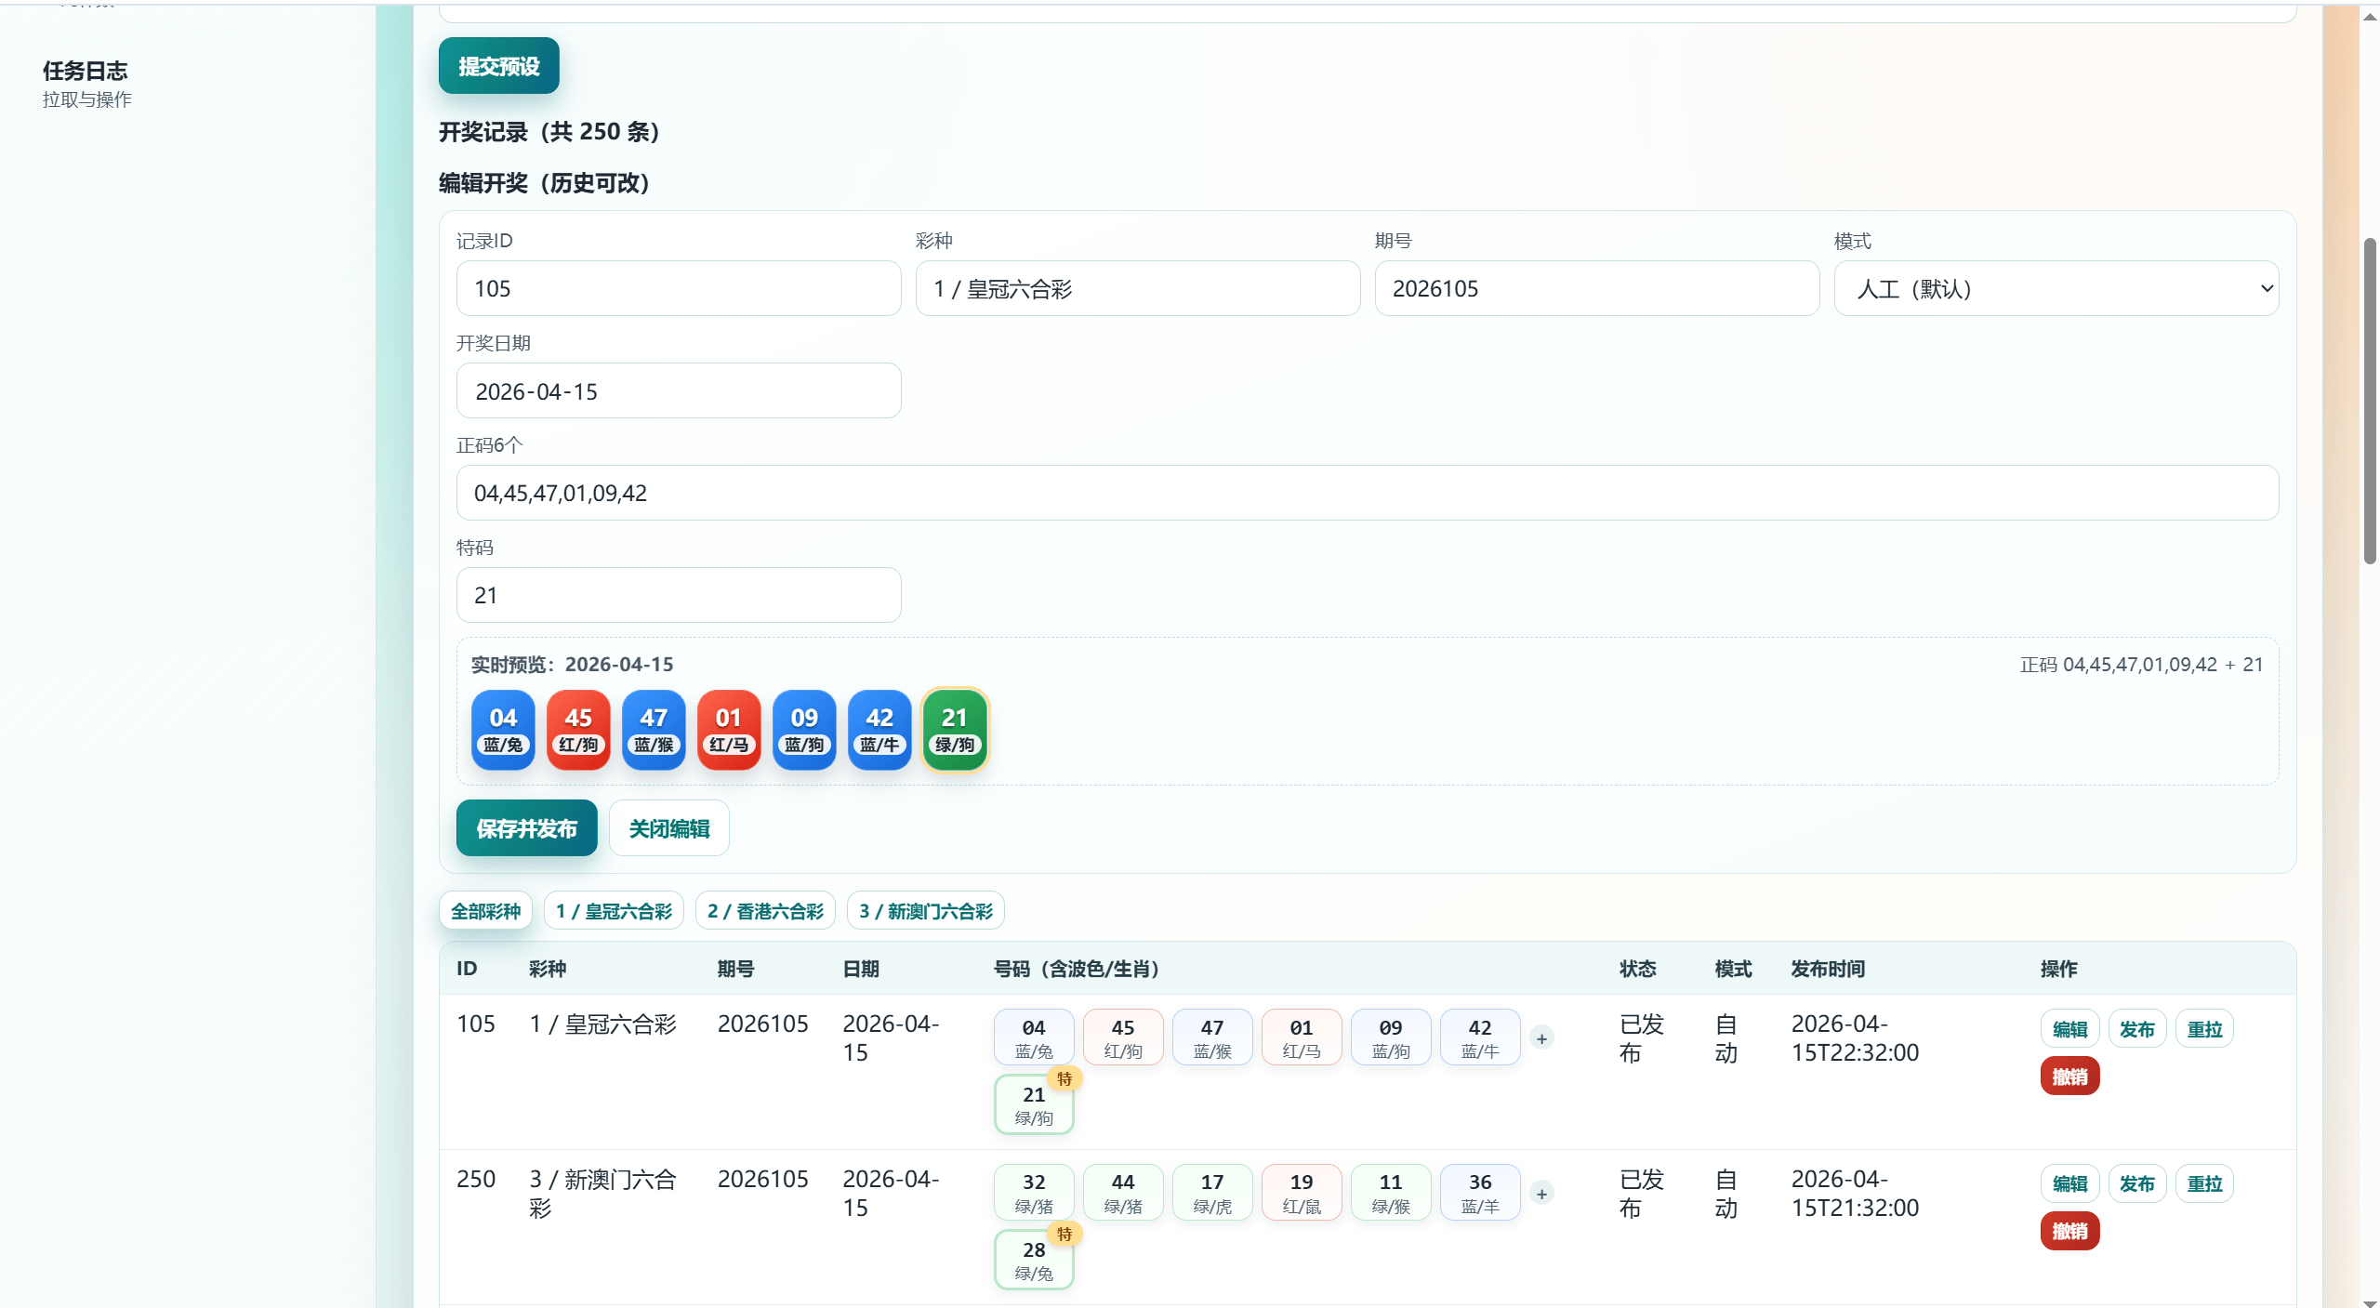Click the 开奖日期 field 2026-04-15
Image resolution: width=2380 pixels, height=1308 pixels.
click(x=678, y=390)
